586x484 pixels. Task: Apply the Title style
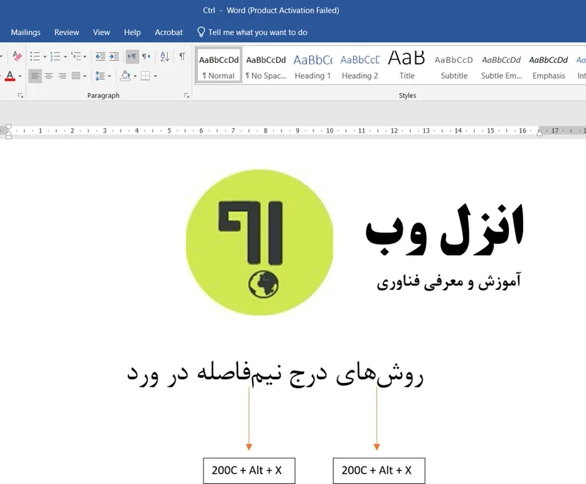407,65
